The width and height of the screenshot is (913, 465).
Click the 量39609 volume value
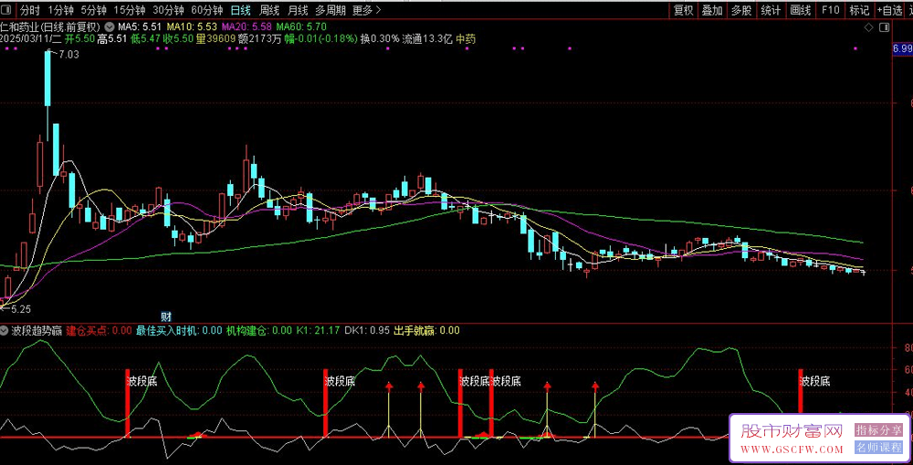[215, 39]
